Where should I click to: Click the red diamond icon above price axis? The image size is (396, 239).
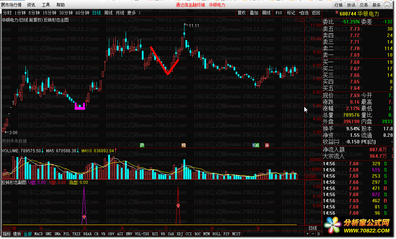(x=297, y=20)
